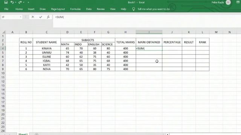Click the cell with name UMMU
Screen dimensions: 241x135
click(x=47, y=52)
